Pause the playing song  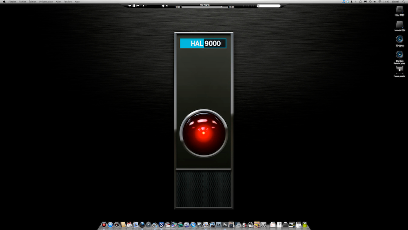coord(134,5)
